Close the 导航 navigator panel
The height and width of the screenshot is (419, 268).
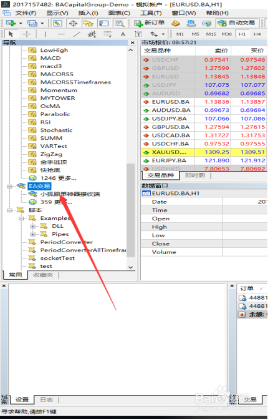133,42
